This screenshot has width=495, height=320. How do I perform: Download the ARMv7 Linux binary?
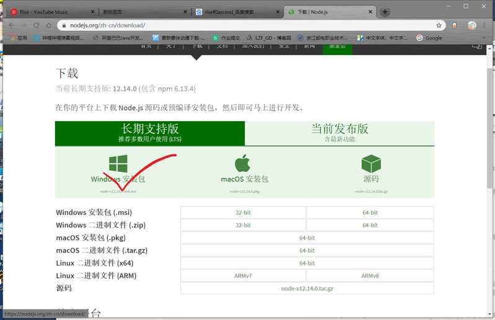[x=243, y=276]
